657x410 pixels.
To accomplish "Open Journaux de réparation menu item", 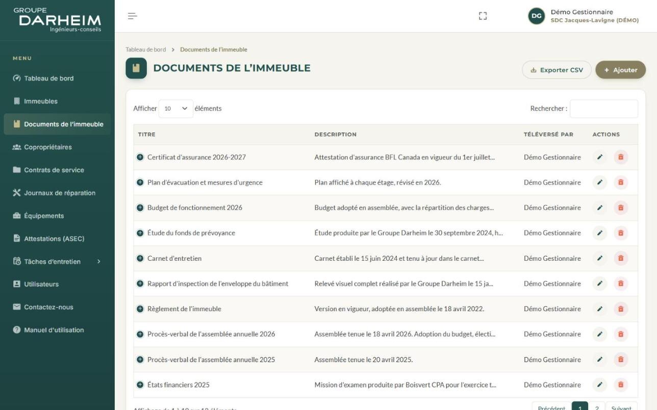I will pyautogui.click(x=57, y=193).
